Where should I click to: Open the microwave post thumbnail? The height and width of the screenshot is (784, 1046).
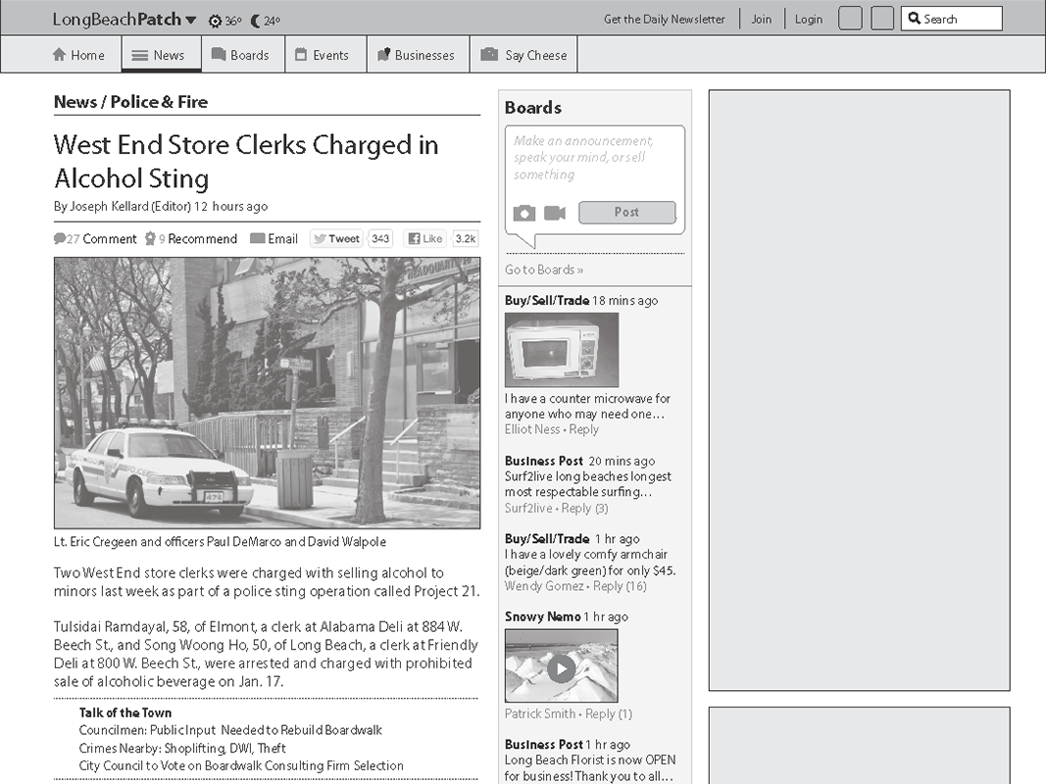tap(562, 350)
